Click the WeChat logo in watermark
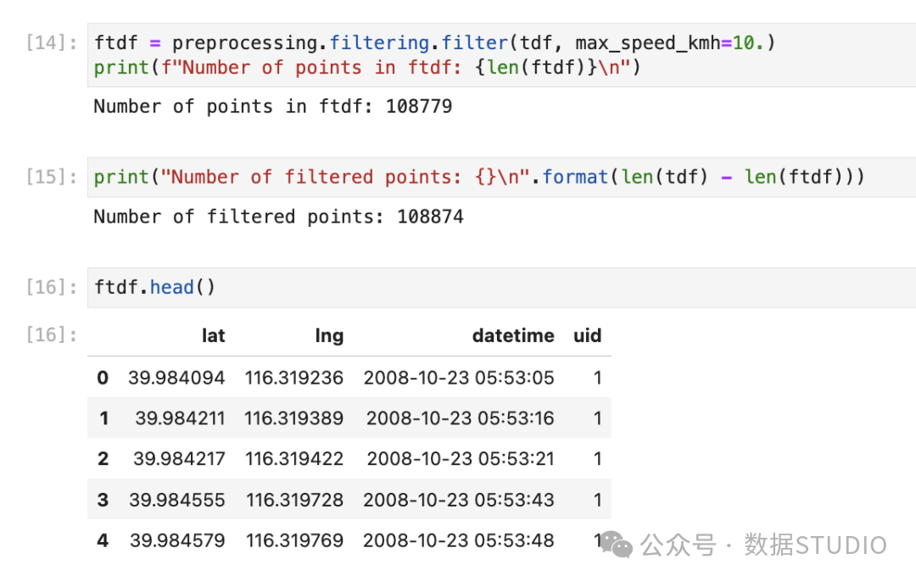 pos(617,545)
